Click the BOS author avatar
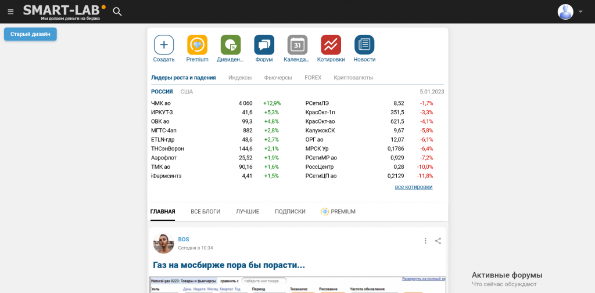Viewport: 595px width, 293px height. coord(164,243)
